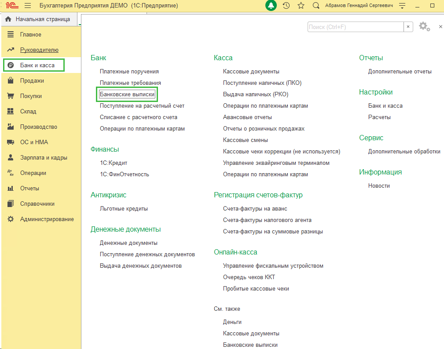Click the Главное section icon
This screenshot has height=349, width=444.
point(11,34)
